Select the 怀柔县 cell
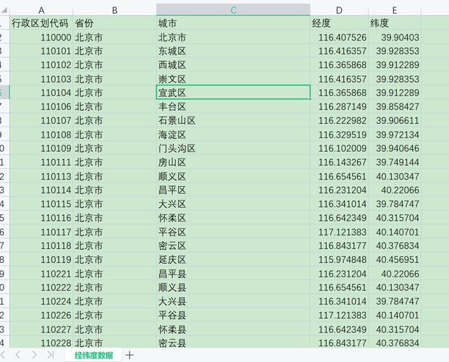The height and width of the screenshot is (362, 449). pyautogui.click(x=233, y=329)
